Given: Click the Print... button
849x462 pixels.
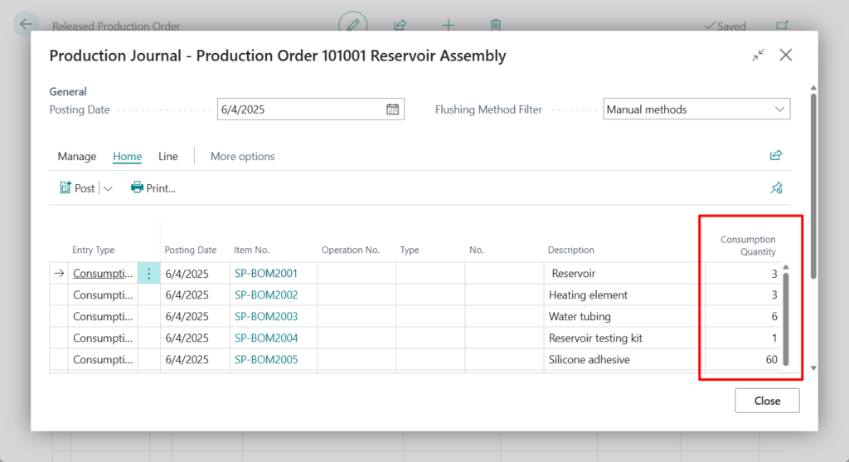Looking at the screenshot, I should click(153, 188).
